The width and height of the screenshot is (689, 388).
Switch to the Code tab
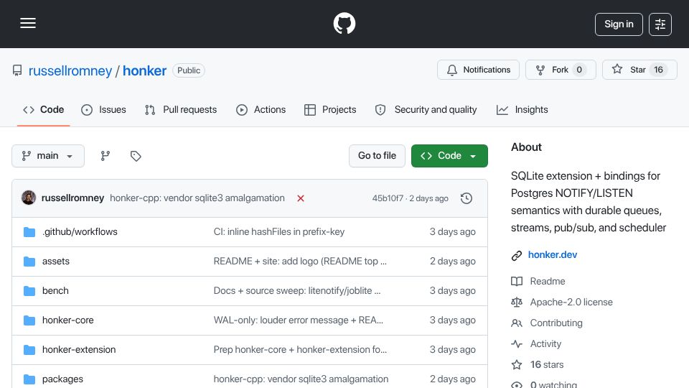(44, 109)
